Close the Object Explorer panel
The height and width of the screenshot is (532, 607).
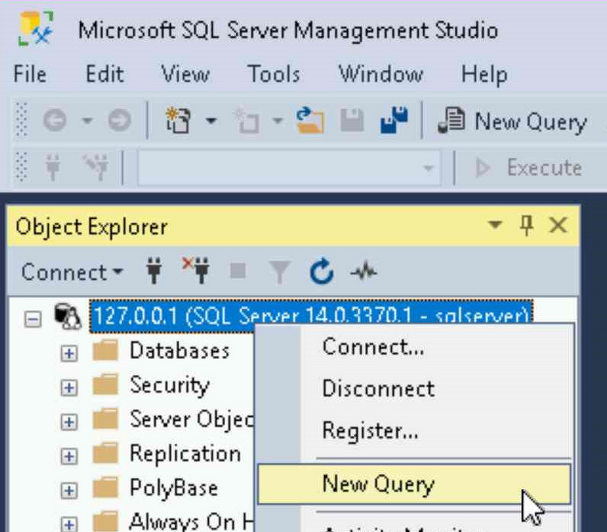(x=558, y=225)
